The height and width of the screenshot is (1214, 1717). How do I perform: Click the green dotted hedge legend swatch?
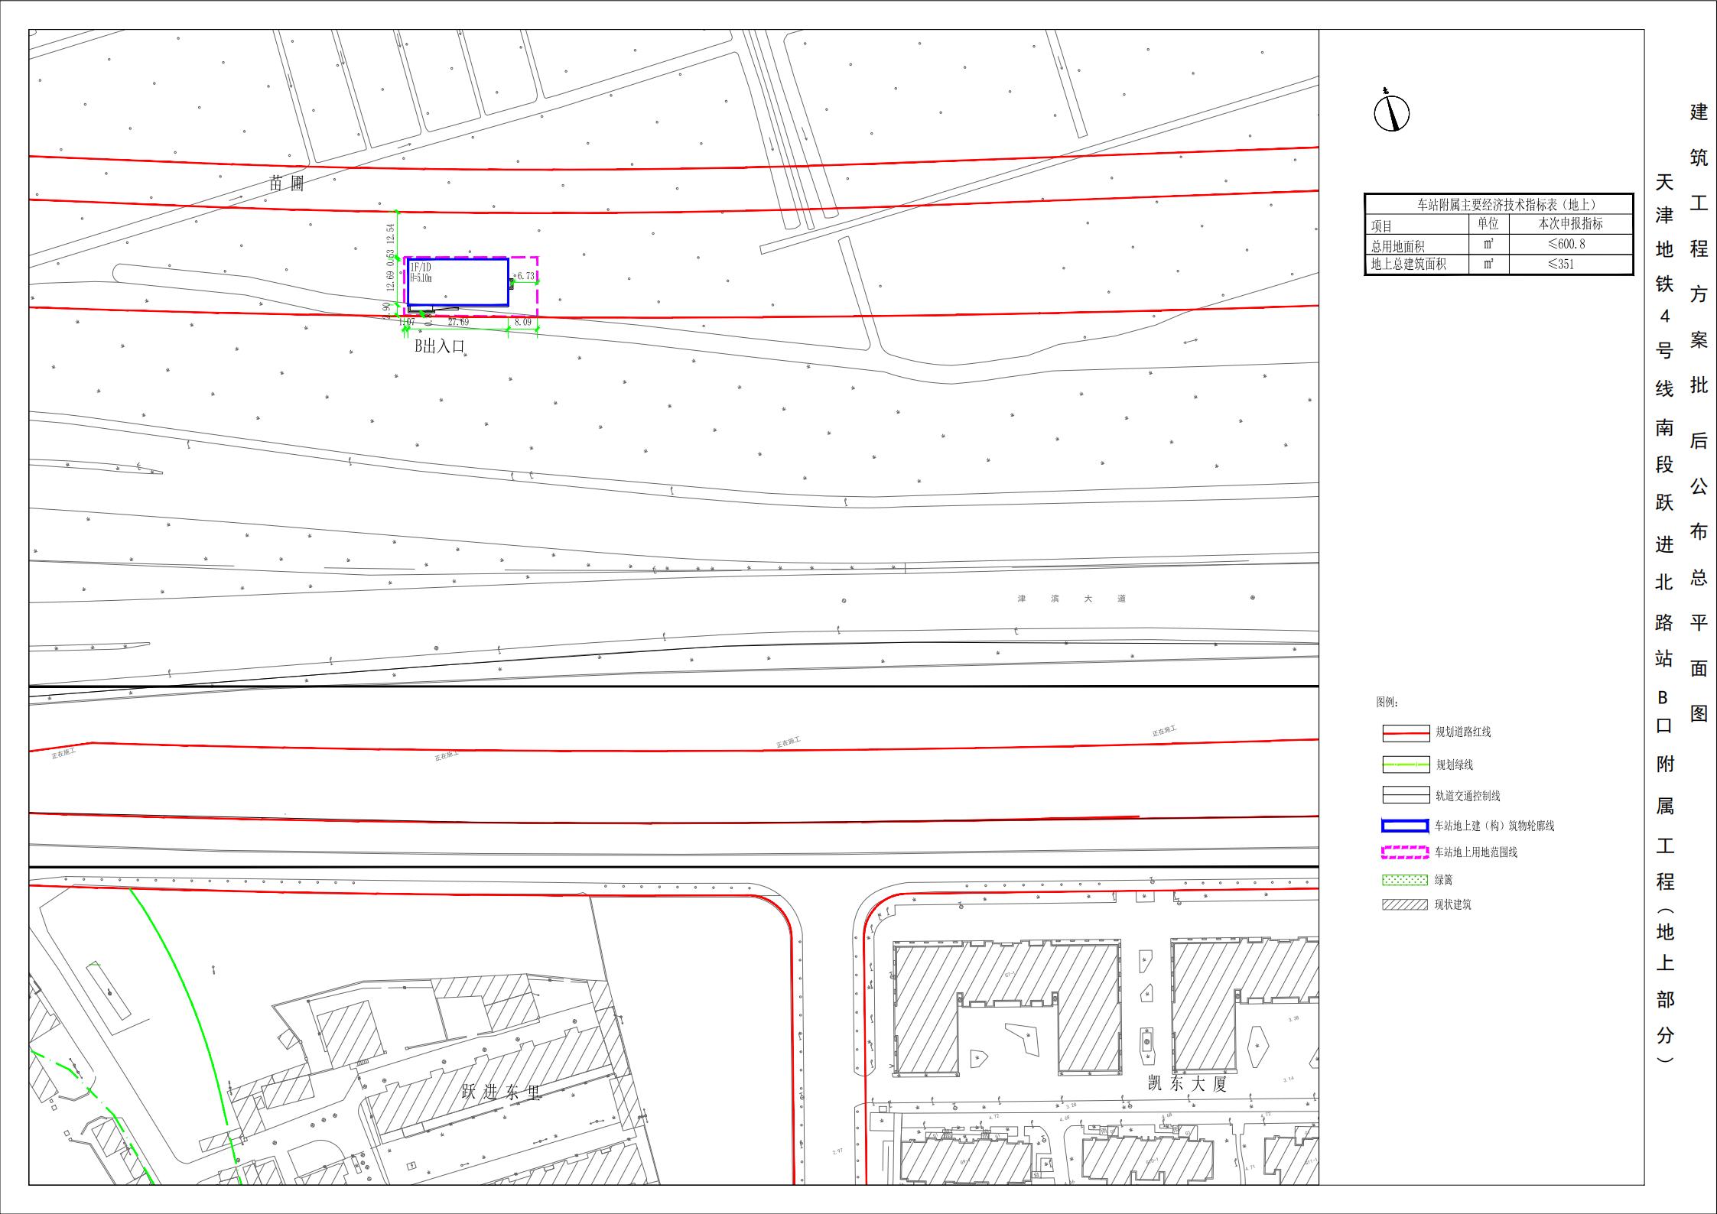[x=1406, y=880]
